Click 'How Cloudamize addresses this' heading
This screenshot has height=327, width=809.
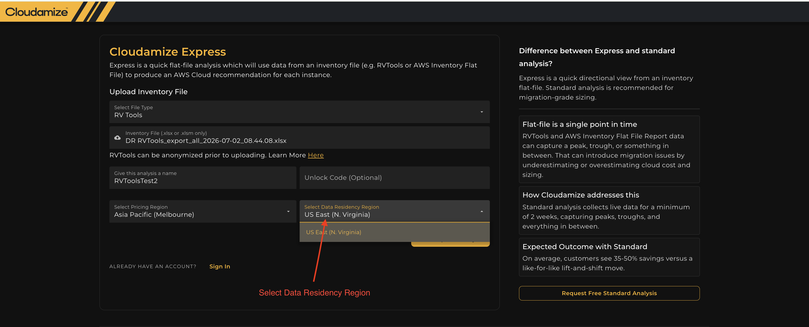[581, 195]
